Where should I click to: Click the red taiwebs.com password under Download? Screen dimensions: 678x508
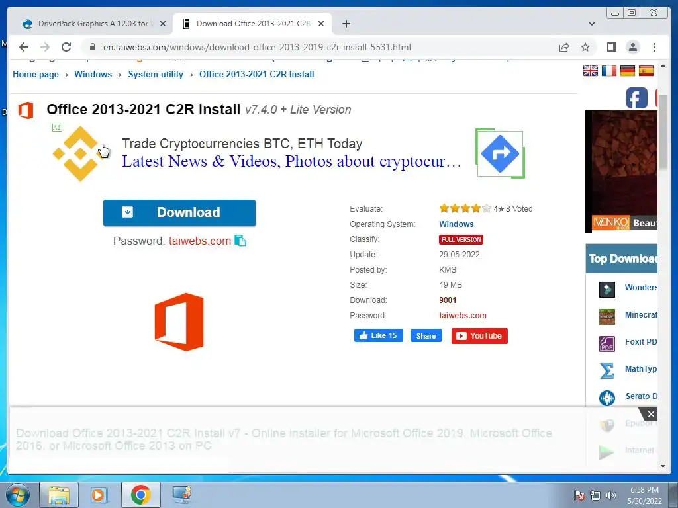pos(200,241)
